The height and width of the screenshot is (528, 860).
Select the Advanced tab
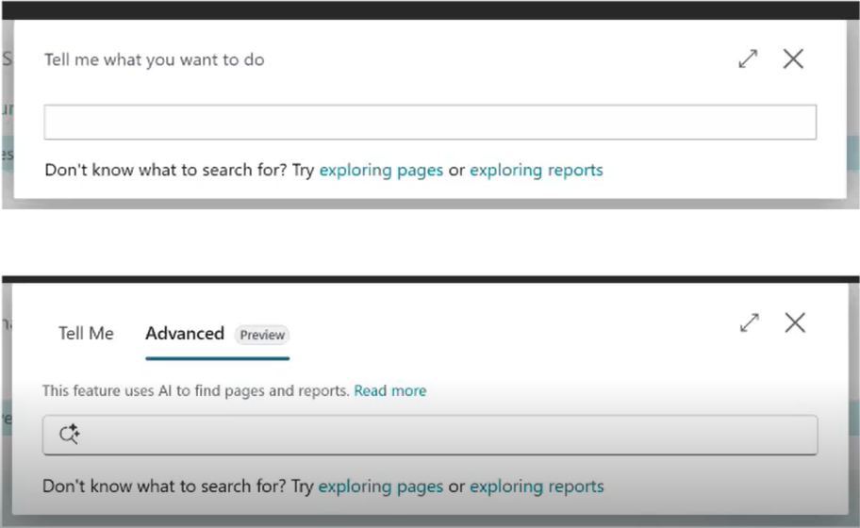point(185,334)
